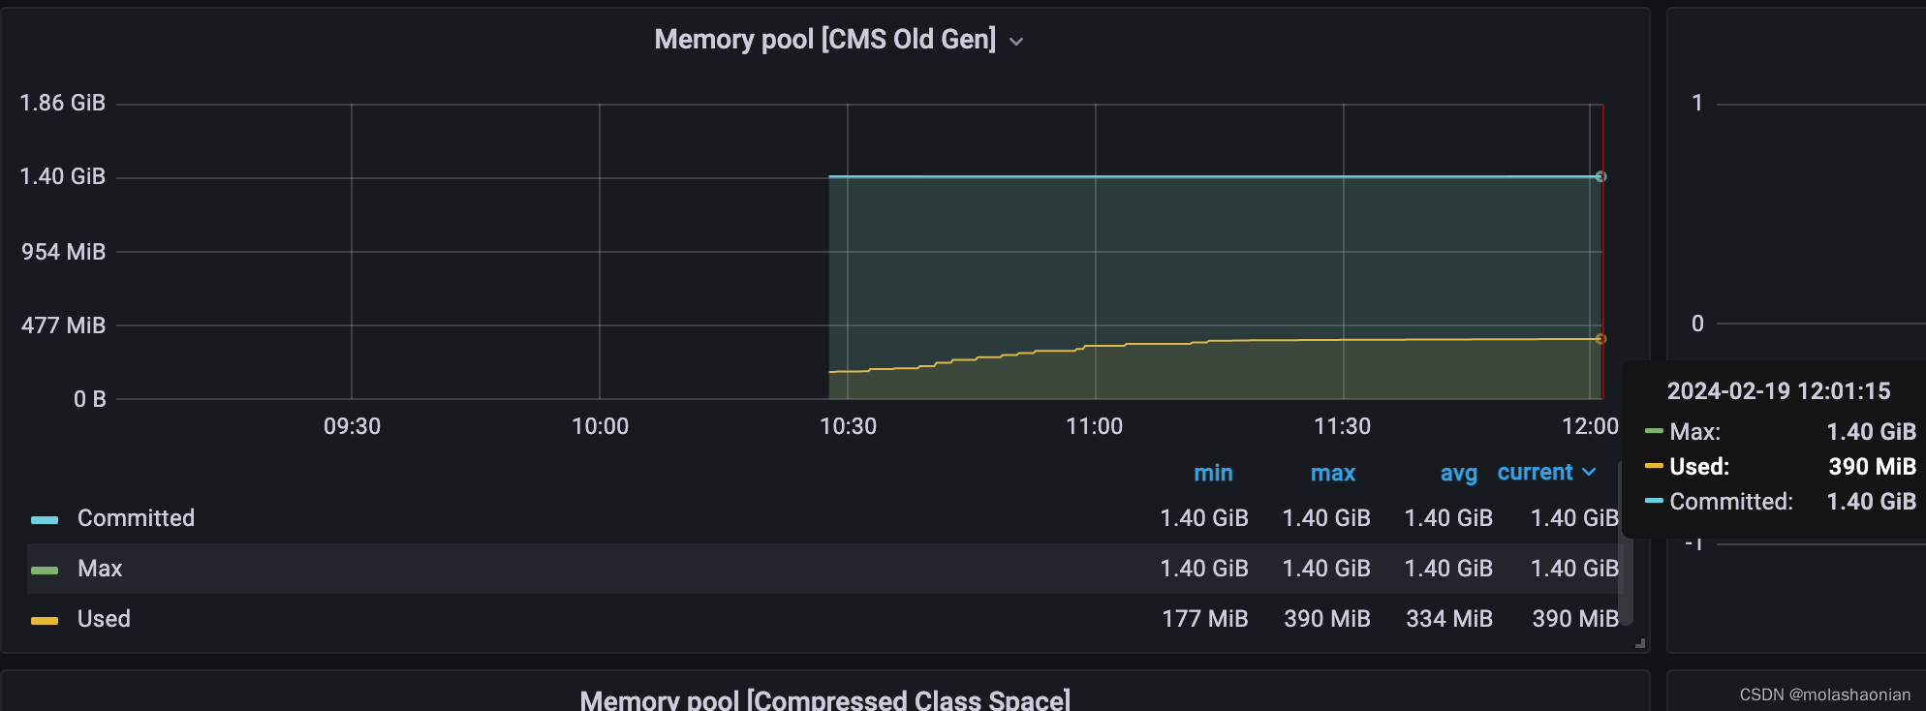
Task: Open the Used yellow color swatch
Action: coord(45,621)
